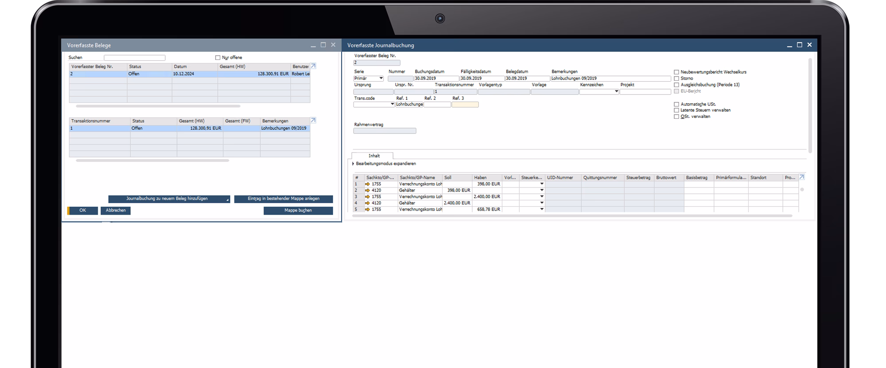The width and height of the screenshot is (886, 368).
Task: Open the Serie dropdown showing Primär
Action: click(381, 78)
